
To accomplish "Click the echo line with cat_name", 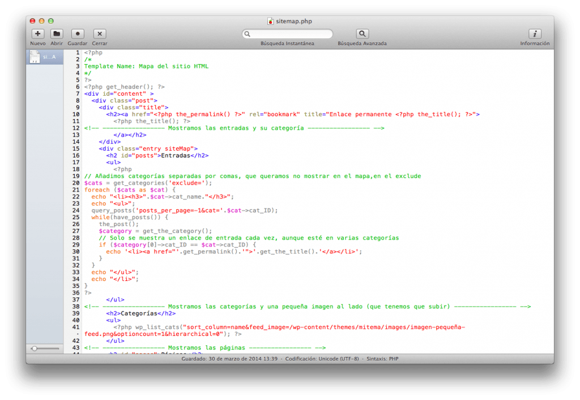I will (163, 197).
